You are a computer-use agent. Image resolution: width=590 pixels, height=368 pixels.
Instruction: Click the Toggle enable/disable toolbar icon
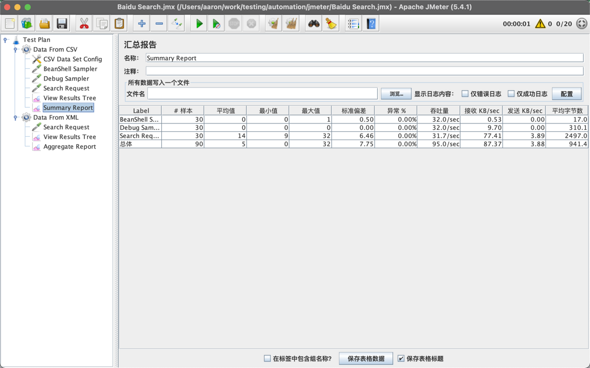[x=176, y=24]
